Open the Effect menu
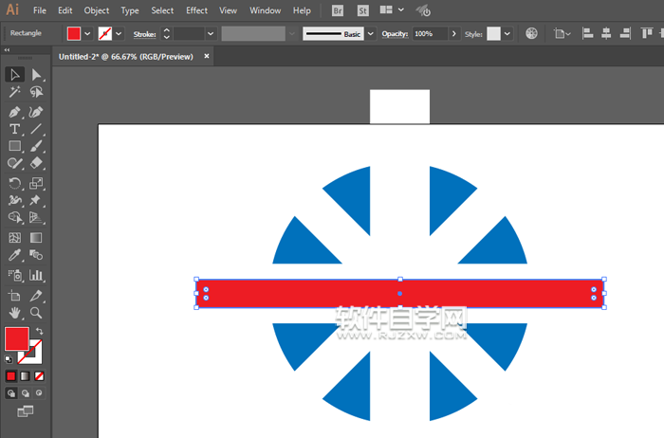 pos(196,10)
